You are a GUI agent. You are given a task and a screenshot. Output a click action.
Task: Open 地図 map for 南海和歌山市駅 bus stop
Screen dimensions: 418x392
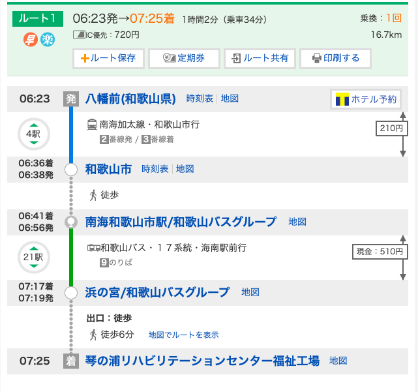point(297,222)
